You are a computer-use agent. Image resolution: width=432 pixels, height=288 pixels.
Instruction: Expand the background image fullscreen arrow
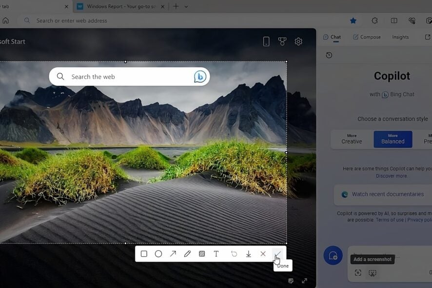[x=304, y=281]
